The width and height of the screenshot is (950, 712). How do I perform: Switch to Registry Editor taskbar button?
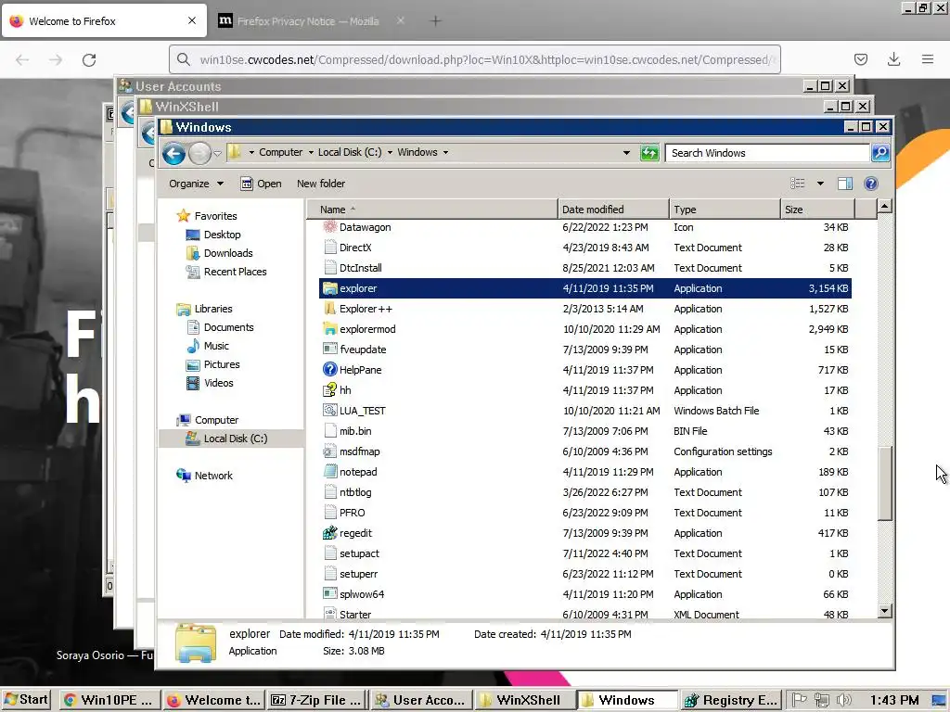coord(730,700)
